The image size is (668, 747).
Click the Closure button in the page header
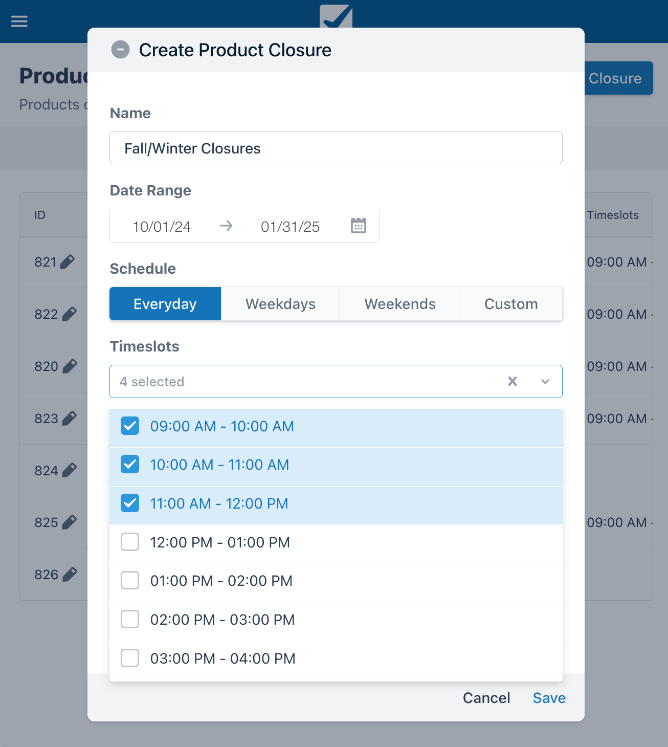click(x=618, y=78)
